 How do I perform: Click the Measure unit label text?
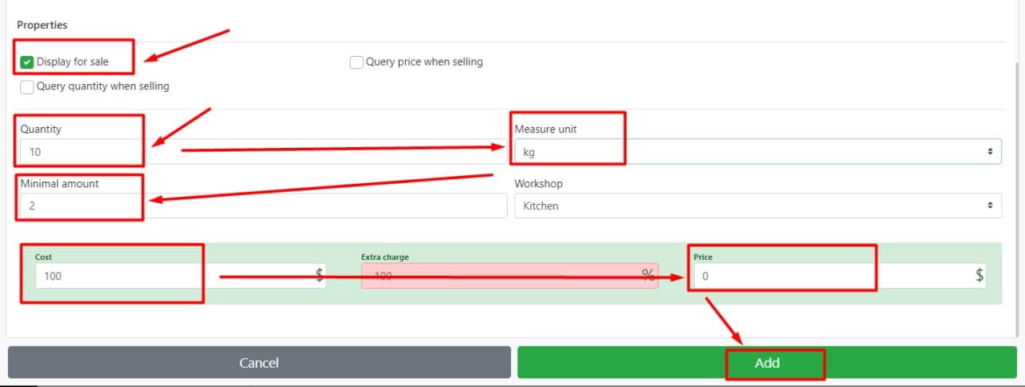pyautogui.click(x=545, y=130)
